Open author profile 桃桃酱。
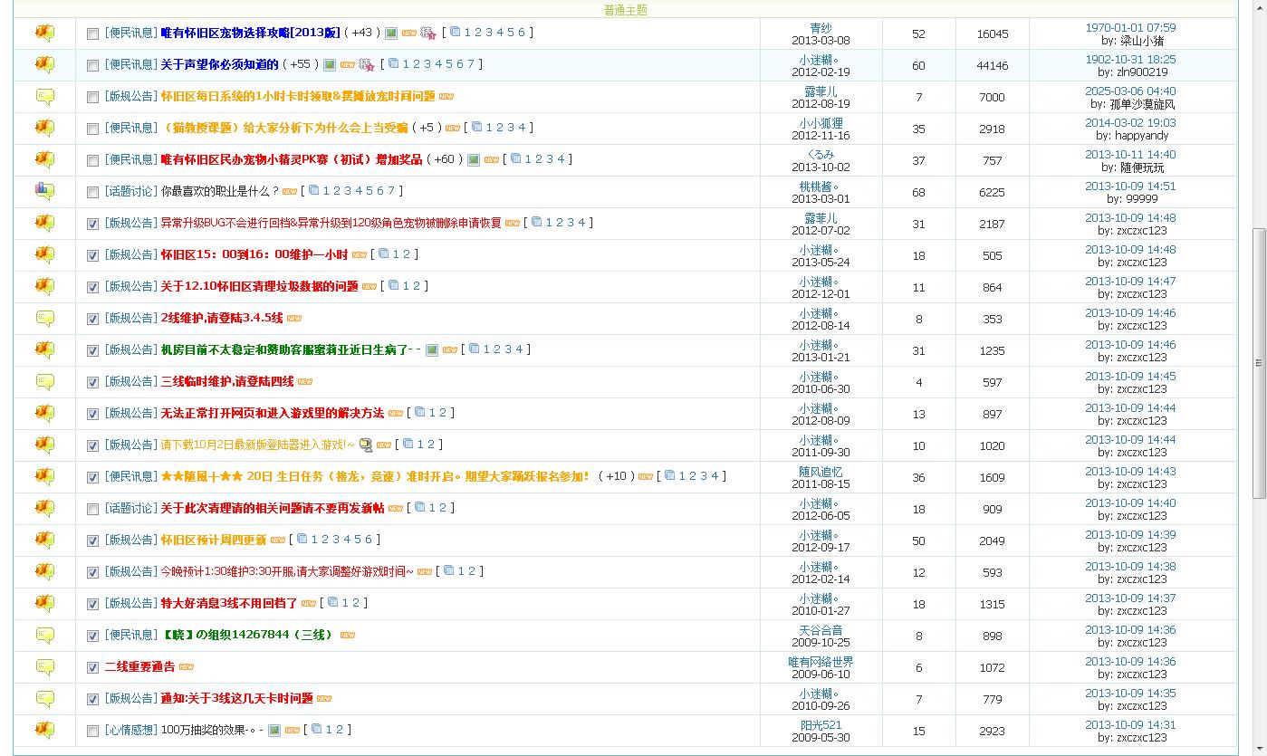This screenshot has width=1267, height=756. 821,186
